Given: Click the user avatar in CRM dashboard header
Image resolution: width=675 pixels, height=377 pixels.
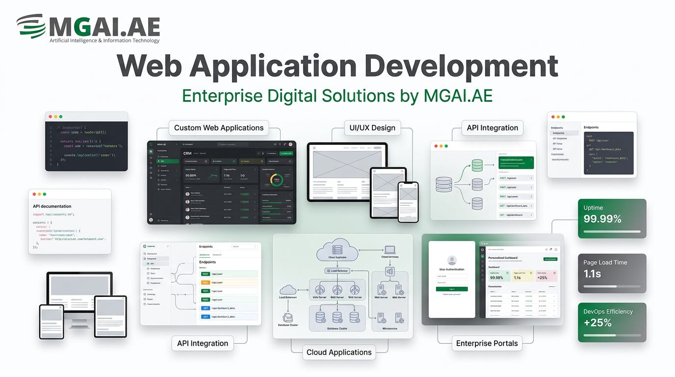Looking at the screenshot, I should 290,144.
